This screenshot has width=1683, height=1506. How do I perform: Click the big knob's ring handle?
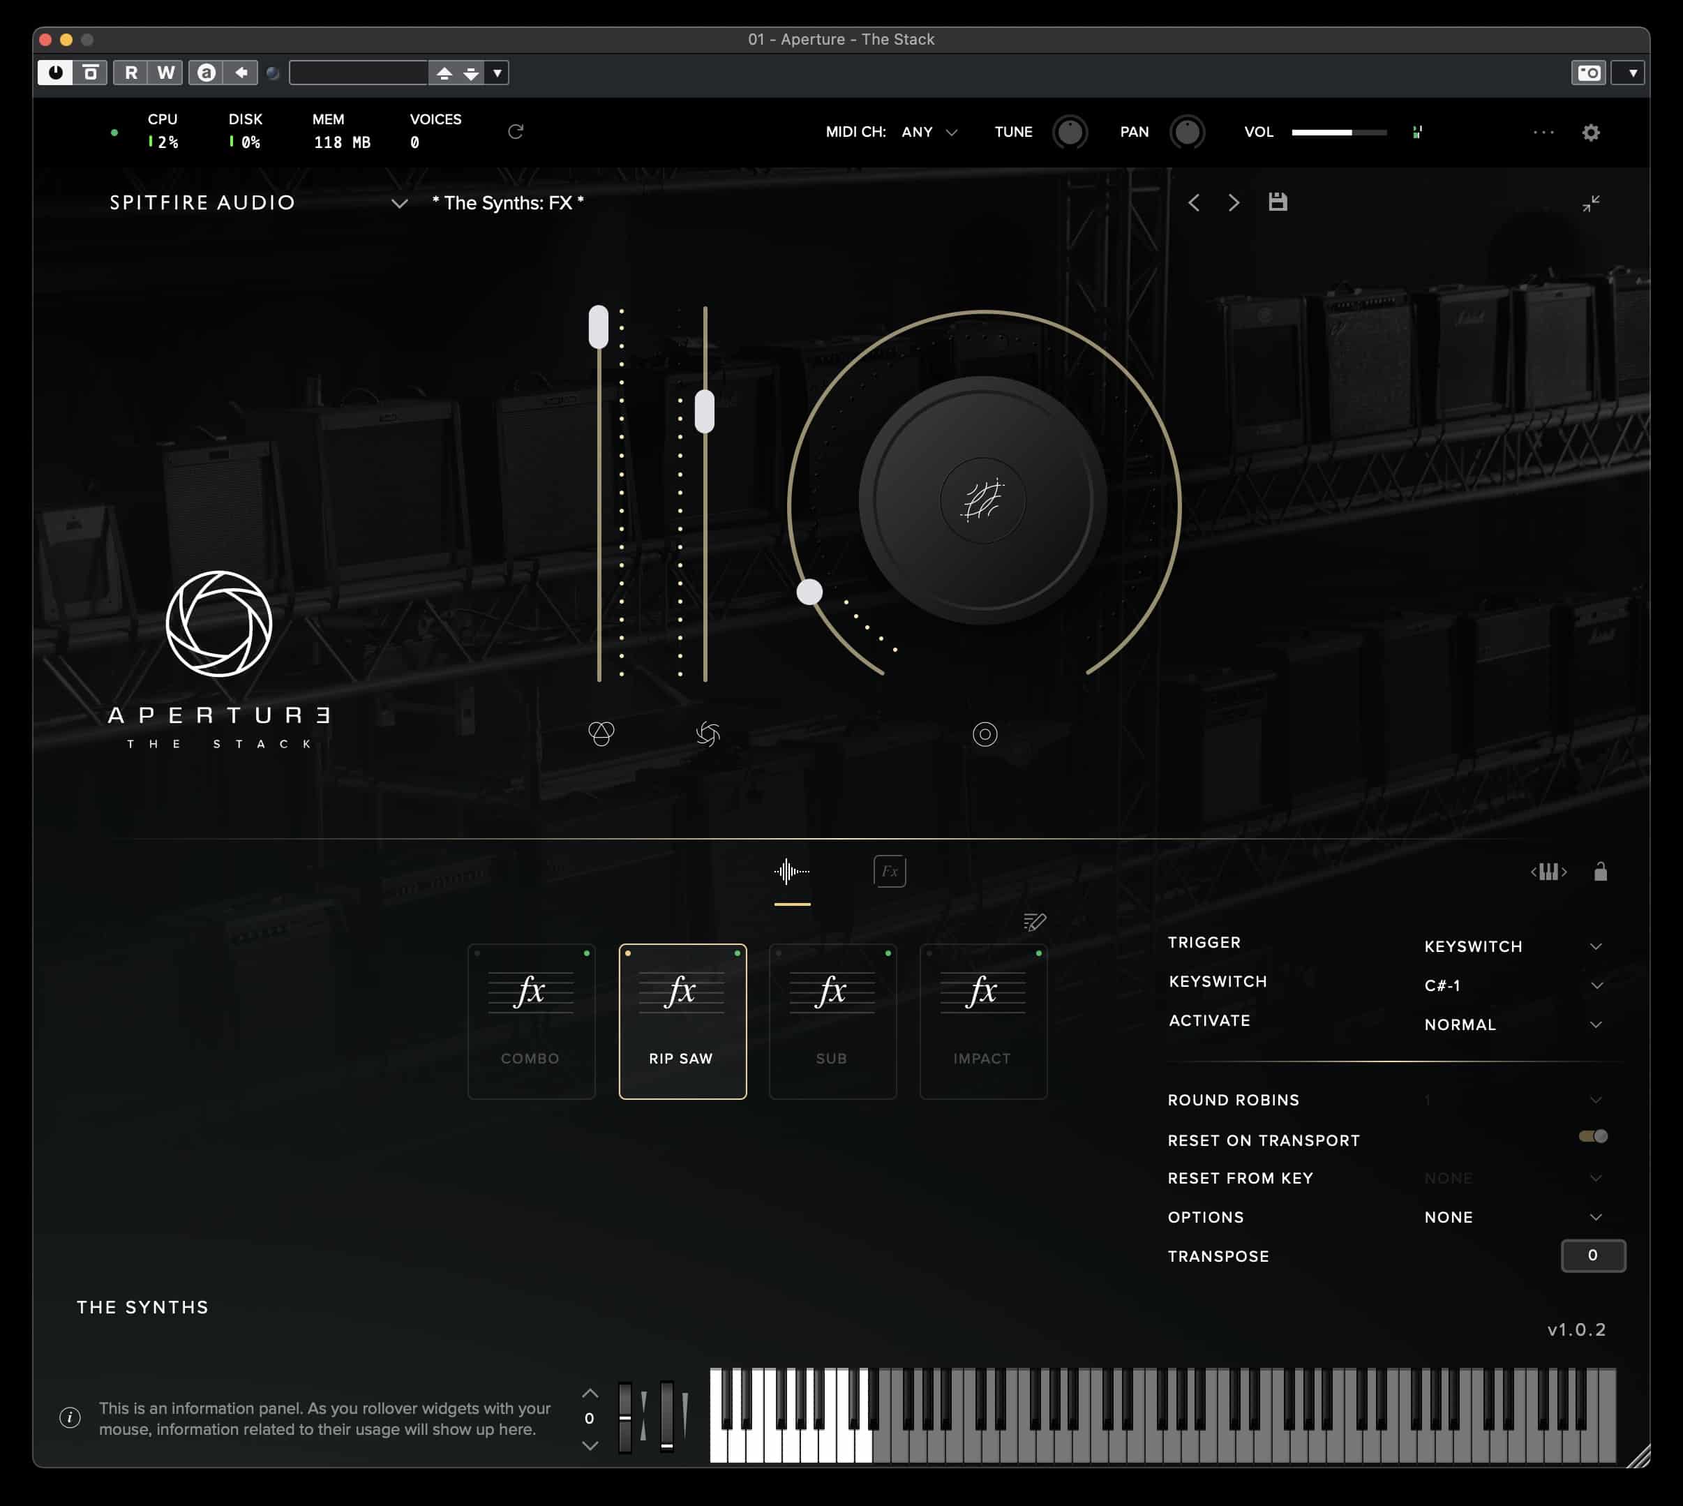click(809, 592)
